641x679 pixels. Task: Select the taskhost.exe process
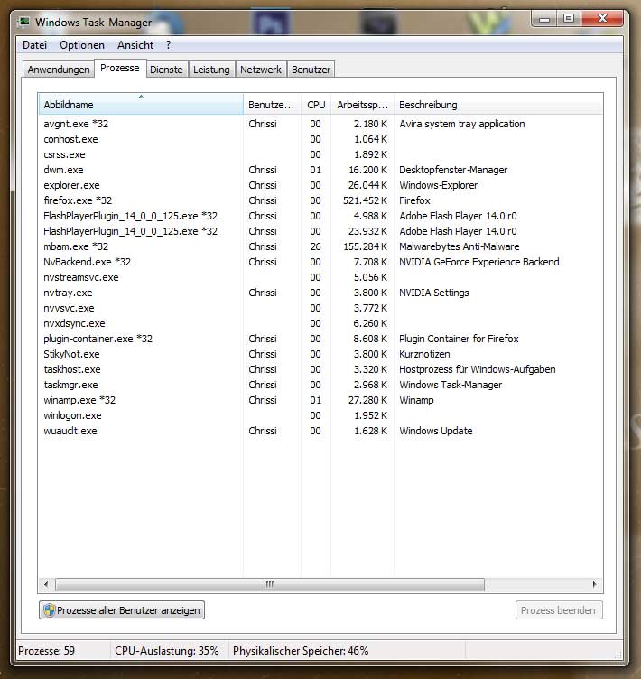point(320,369)
